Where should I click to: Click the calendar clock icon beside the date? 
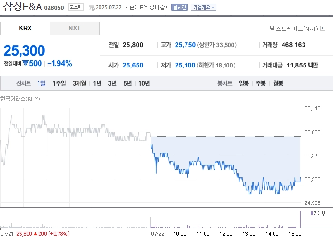[x=91, y=8]
